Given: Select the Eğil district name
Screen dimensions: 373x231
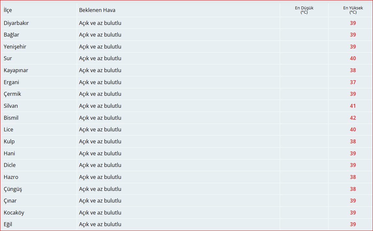Looking at the screenshot, I should pos(8,224).
